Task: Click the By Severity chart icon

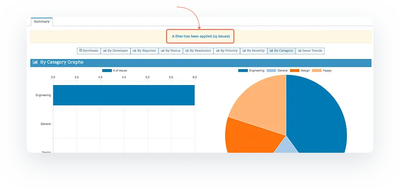Action: pyautogui.click(x=244, y=51)
